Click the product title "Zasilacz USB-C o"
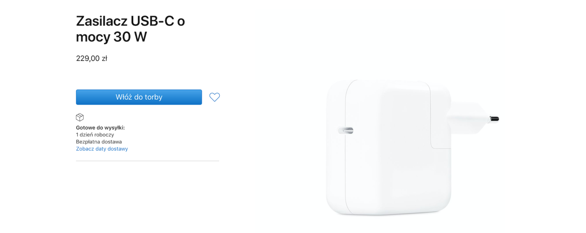Viewport: 586px width, 233px height. (x=130, y=21)
